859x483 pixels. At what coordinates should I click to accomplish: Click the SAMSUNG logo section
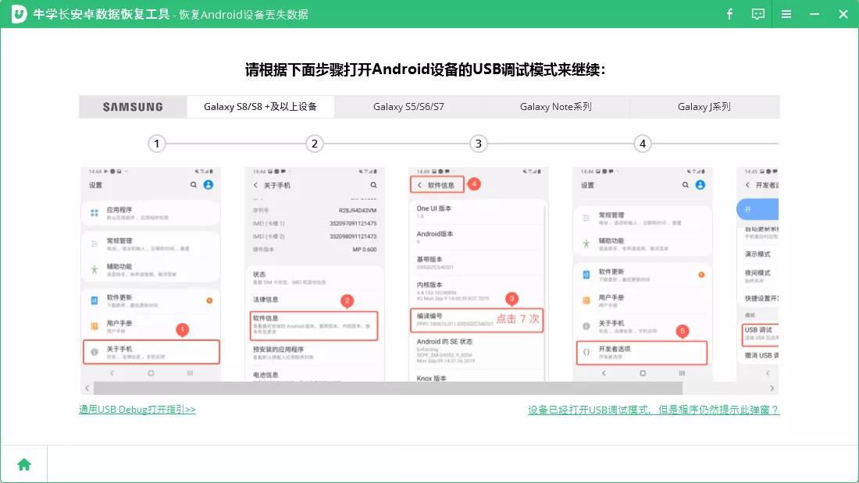[132, 106]
